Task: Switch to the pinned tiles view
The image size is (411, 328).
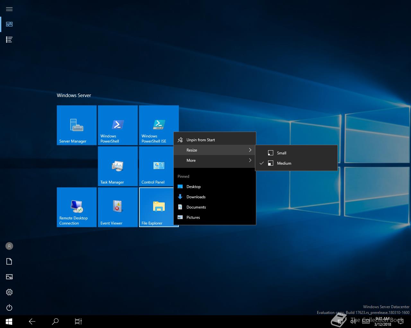Action: 9,24
